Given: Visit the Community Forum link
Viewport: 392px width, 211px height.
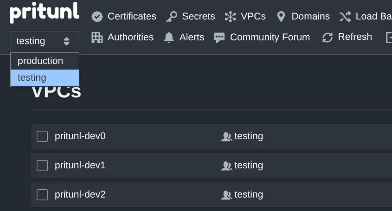Looking at the screenshot, I should 270,37.
